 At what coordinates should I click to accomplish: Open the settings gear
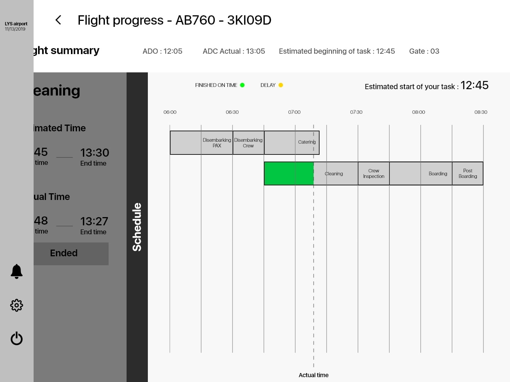click(17, 306)
